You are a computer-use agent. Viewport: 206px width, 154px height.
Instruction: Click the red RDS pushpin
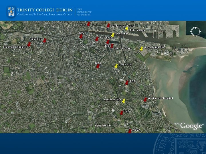pyautogui.click(x=127, y=83)
